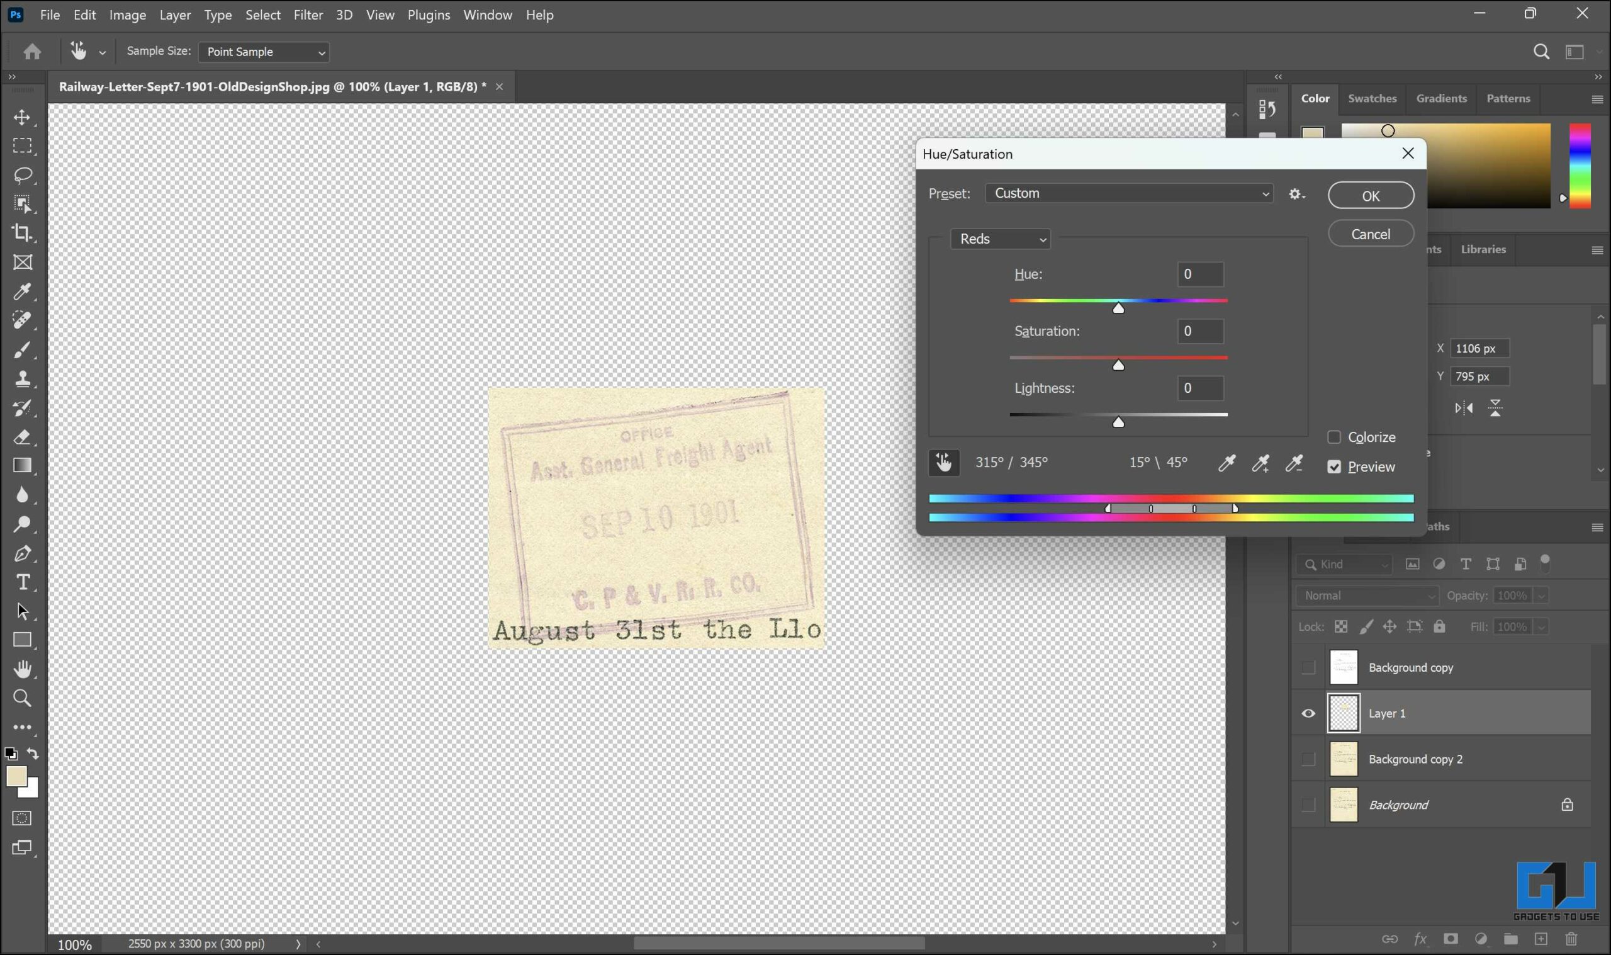Open the Image menu
The height and width of the screenshot is (955, 1611).
[x=127, y=15]
